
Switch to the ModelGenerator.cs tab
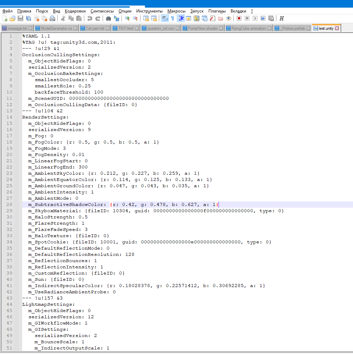tap(56, 28)
